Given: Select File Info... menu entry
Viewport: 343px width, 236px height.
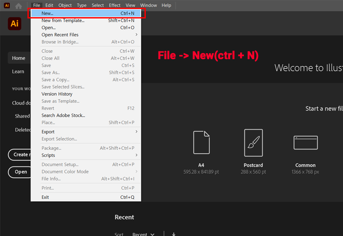Looking at the screenshot, I should (x=86, y=179).
